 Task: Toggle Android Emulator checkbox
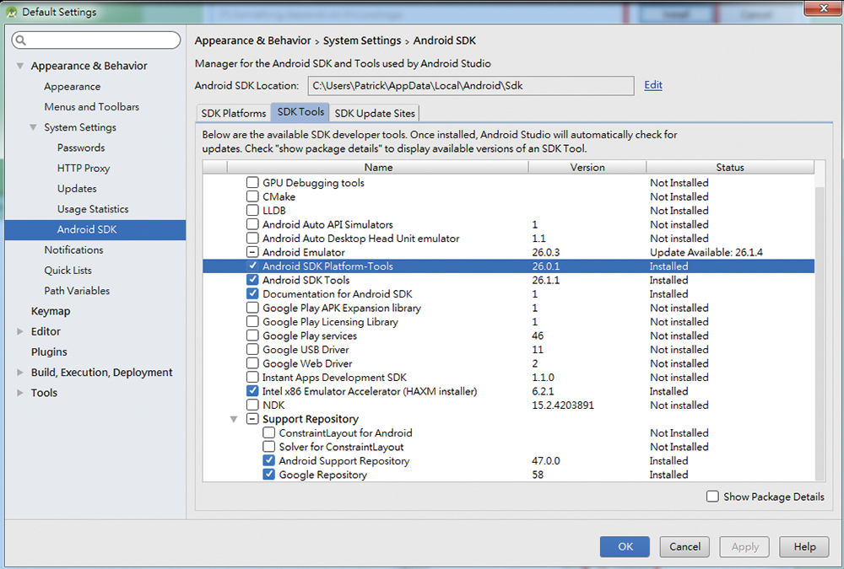point(252,252)
